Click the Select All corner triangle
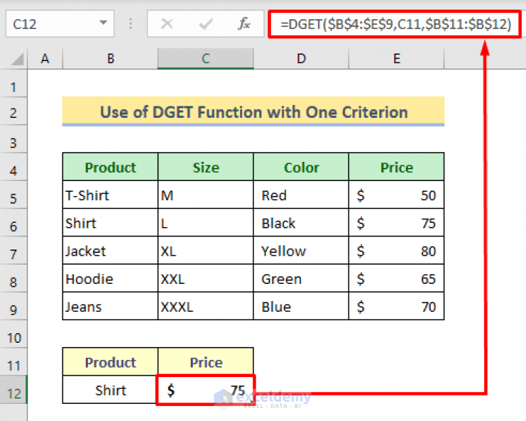526x421 pixels. tap(17, 59)
